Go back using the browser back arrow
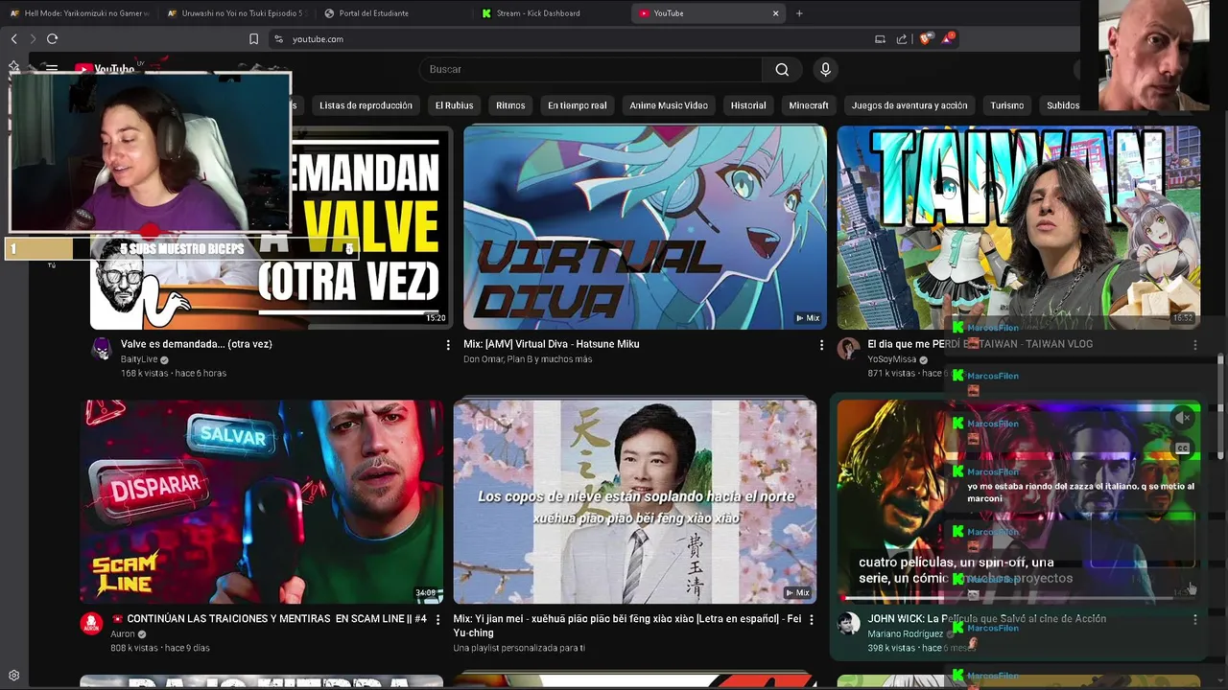The width and height of the screenshot is (1228, 690). [x=13, y=38]
